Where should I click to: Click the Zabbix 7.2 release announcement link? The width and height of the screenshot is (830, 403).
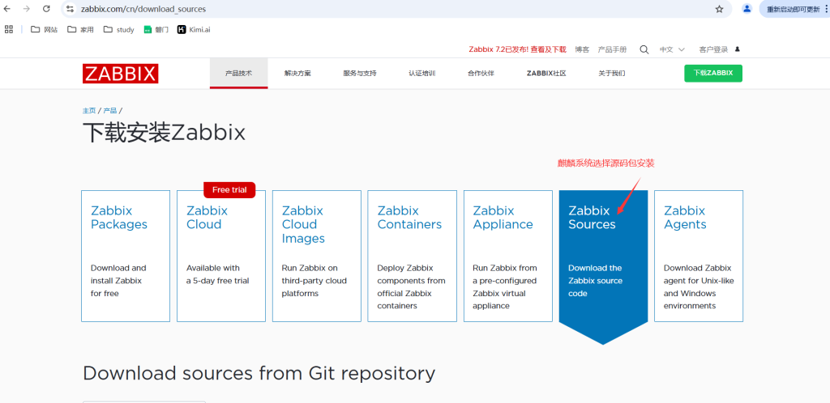pyautogui.click(x=517, y=49)
